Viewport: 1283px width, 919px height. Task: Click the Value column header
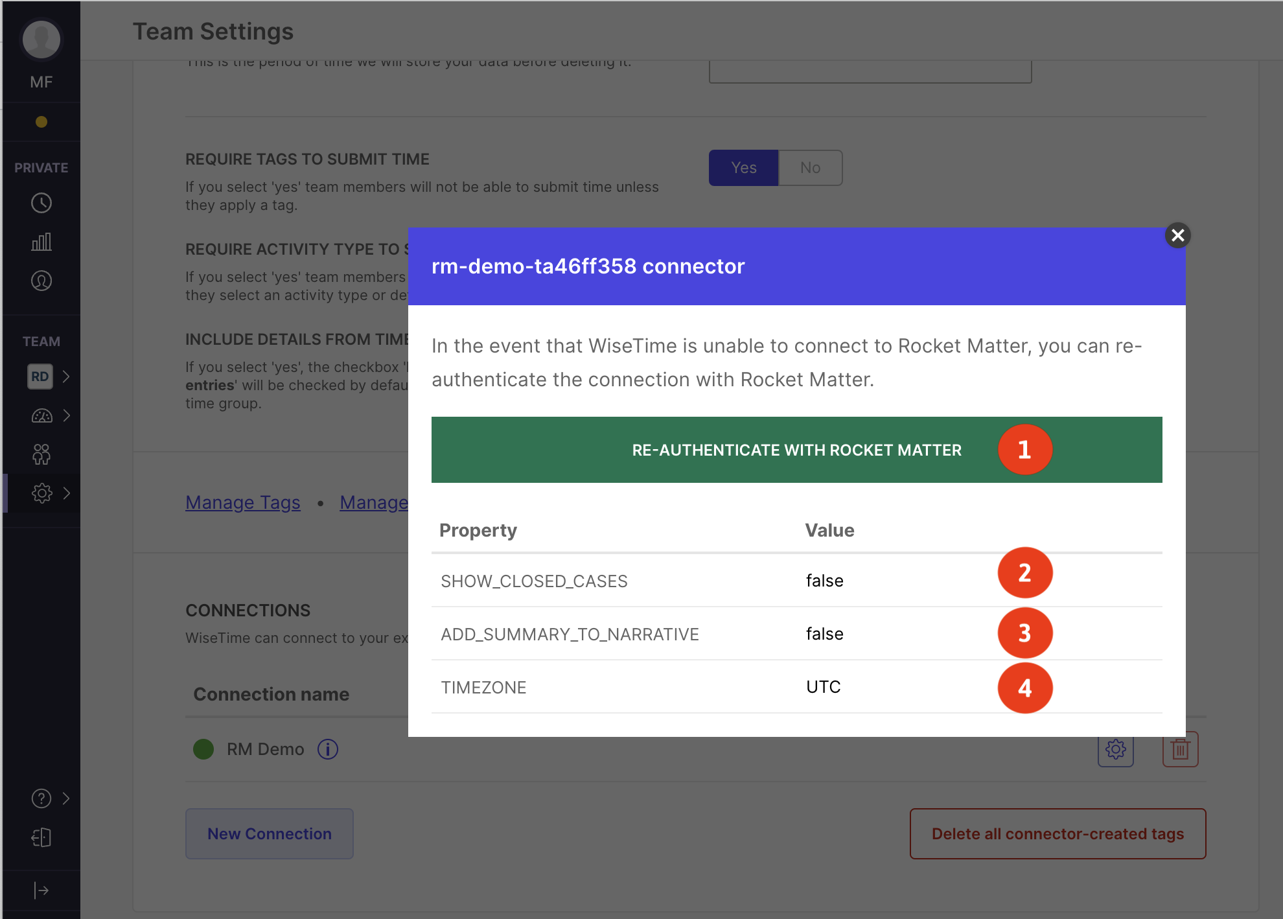point(829,530)
